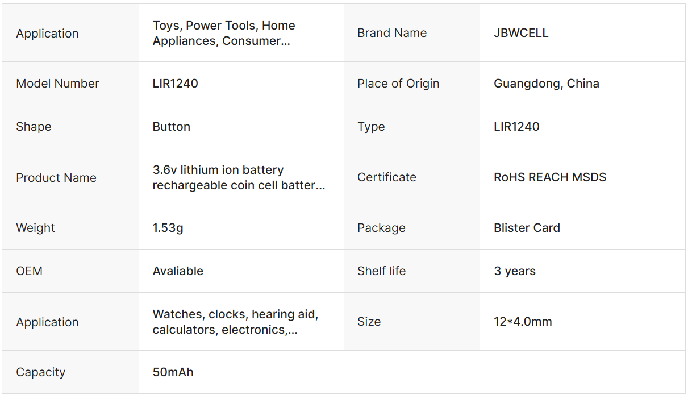
Task: Select the JBWCELL brand name value
Action: point(521,33)
